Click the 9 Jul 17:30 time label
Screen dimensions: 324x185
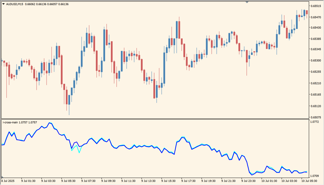pyautogui.click(x=188, y=181)
